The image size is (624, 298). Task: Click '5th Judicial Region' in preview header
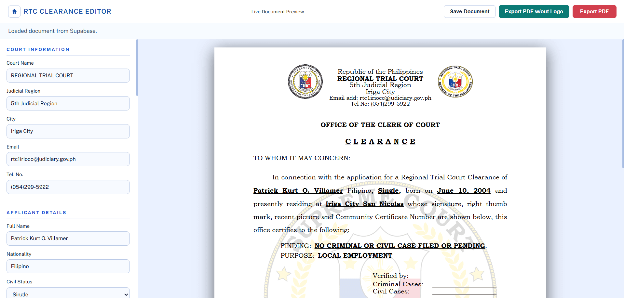(380, 85)
